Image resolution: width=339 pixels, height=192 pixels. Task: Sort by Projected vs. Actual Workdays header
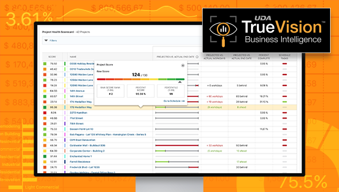click(x=214, y=57)
